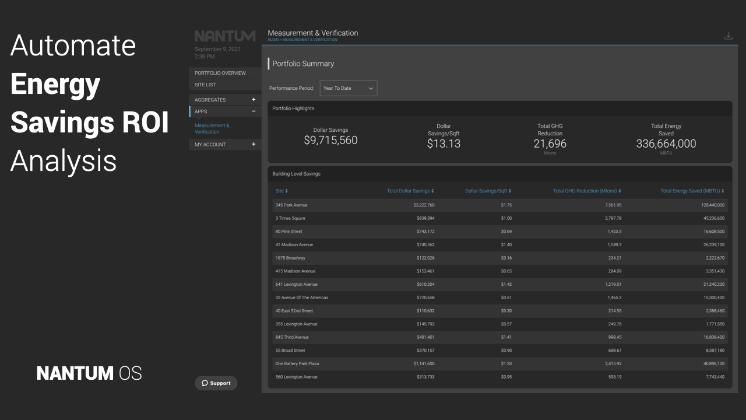Select 41 Madison Avenue site
This screenshot has width=746, height=420.
coord(294,245)
